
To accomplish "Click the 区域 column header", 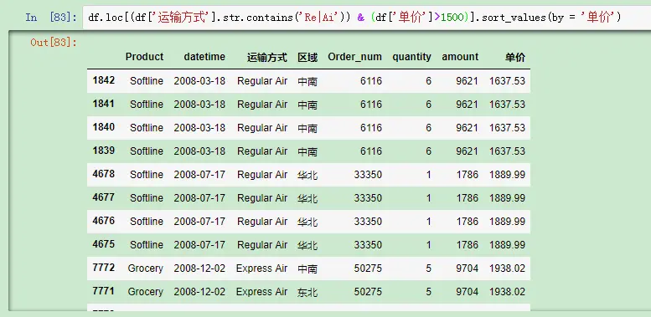I will [307, 57].
